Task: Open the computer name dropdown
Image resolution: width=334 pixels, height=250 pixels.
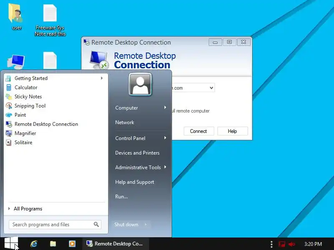Action: click(x=211, y=88)
